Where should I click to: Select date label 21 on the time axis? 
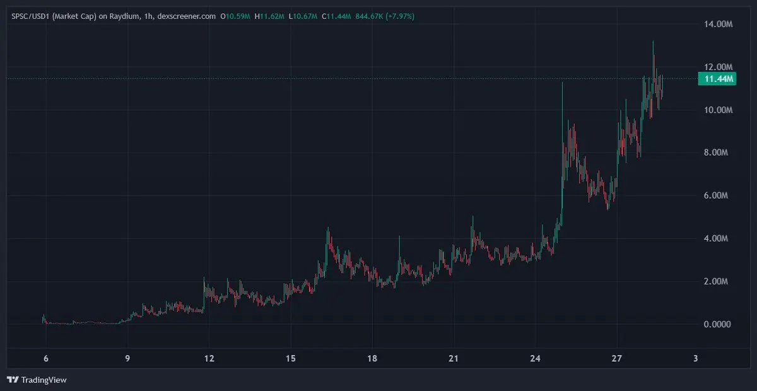pyautogui.click(x=454, y=359)
